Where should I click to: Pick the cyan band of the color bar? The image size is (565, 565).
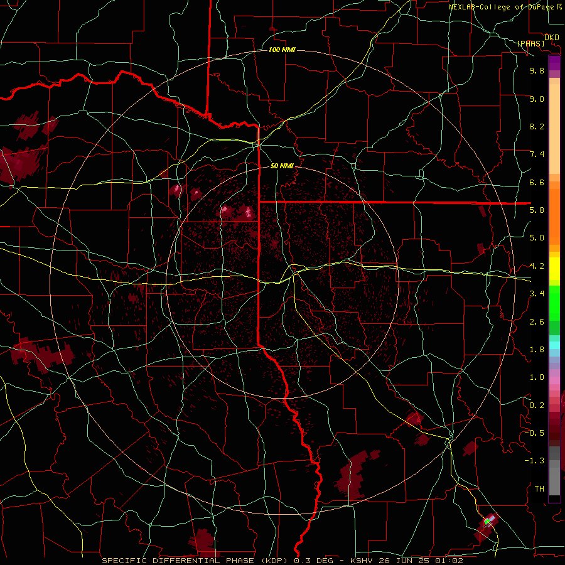(x=554, y=345)
